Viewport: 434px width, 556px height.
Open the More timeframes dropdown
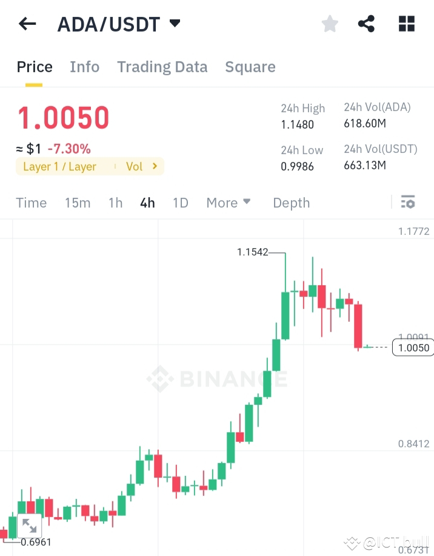(229, 203)
